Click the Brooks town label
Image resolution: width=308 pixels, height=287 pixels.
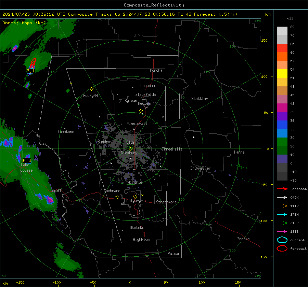tap(243, 239)
